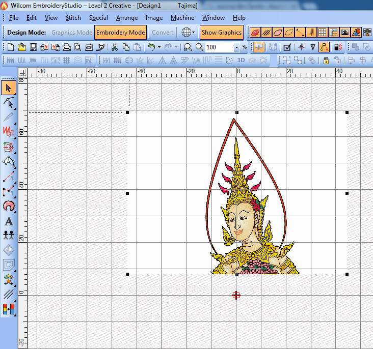The height and width of the screenshot is (349, 373).
Task: Open the zoom percentage dropdown arrow
Action: click(x=236, y=47)
